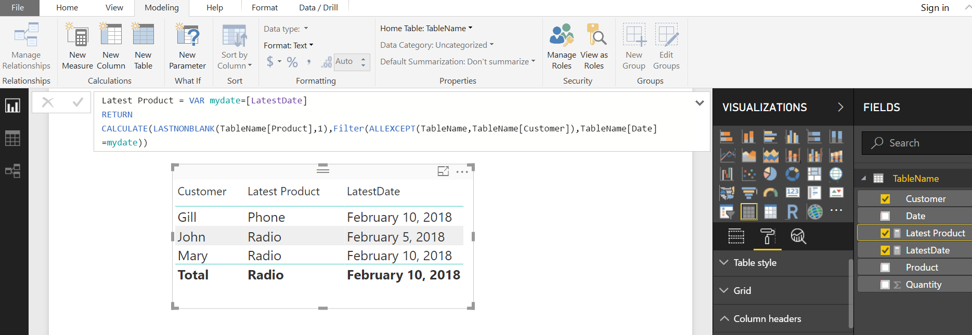Viewport: 972px width, 335px height.
Task: Check the Quantity field
Action: point(885,285)
